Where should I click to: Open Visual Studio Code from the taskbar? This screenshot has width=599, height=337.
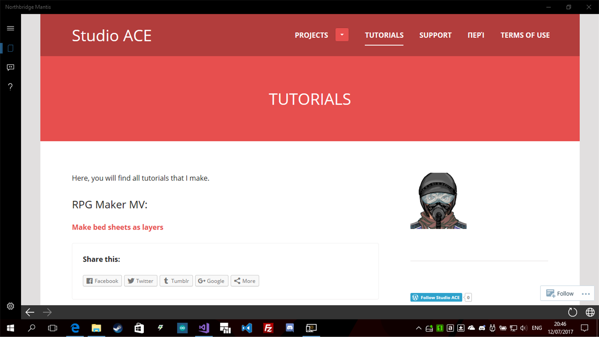[x=247, y=328]
